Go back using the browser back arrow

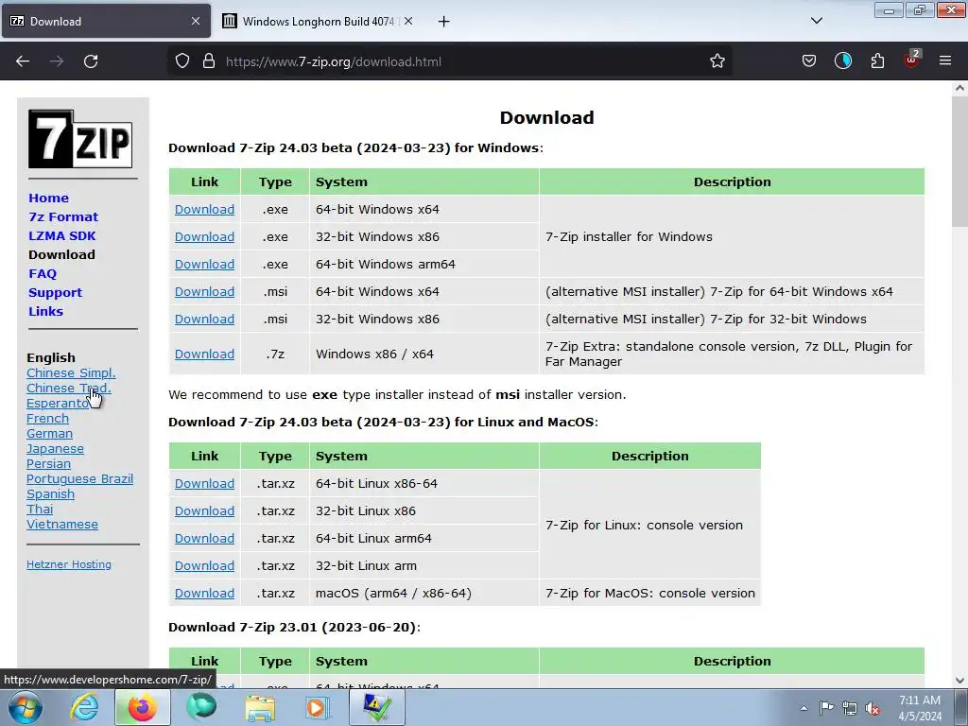[23, 61]
